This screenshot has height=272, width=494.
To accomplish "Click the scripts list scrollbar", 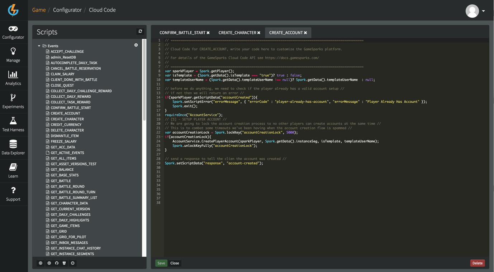I will pos(144,80).
